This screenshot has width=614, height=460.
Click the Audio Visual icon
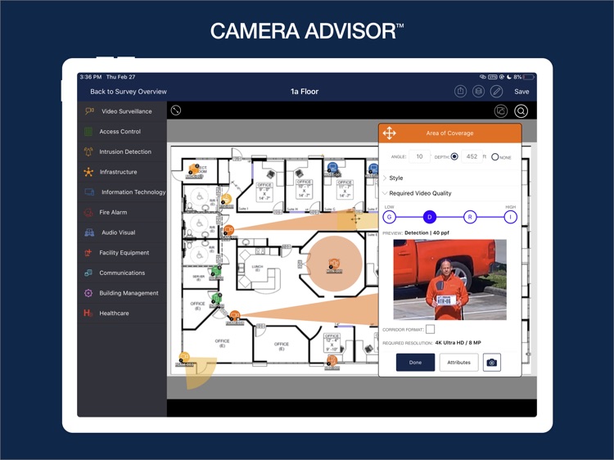click(89, 232)
